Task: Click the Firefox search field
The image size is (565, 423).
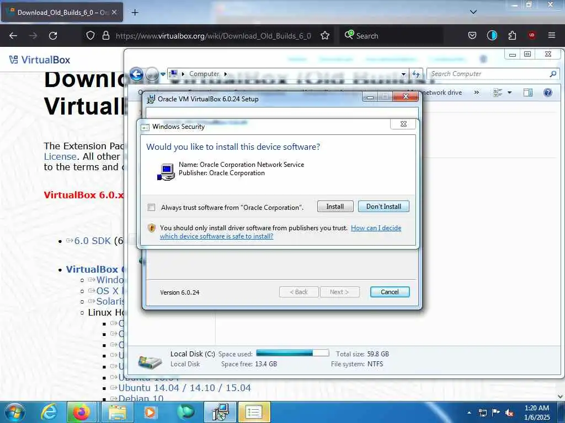Action: (391, 36)
